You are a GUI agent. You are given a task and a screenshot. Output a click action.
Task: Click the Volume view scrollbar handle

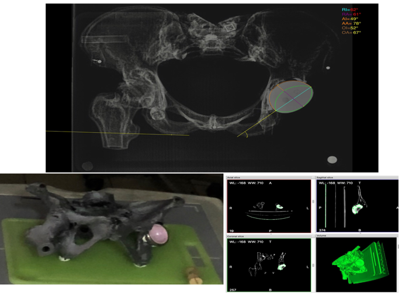pyautogui.click(x=398, y=246)
